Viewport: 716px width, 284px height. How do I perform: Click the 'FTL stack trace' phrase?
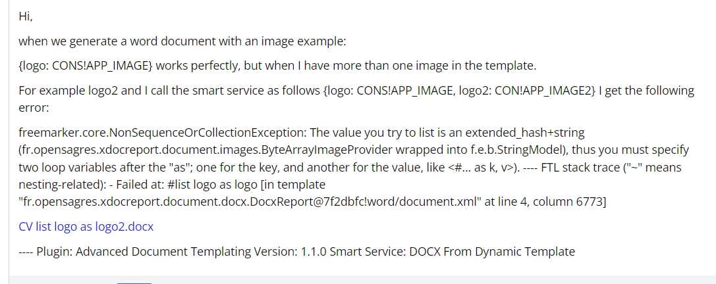[580, 167]
